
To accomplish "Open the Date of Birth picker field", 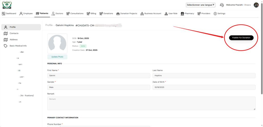I will coord(204,87).
